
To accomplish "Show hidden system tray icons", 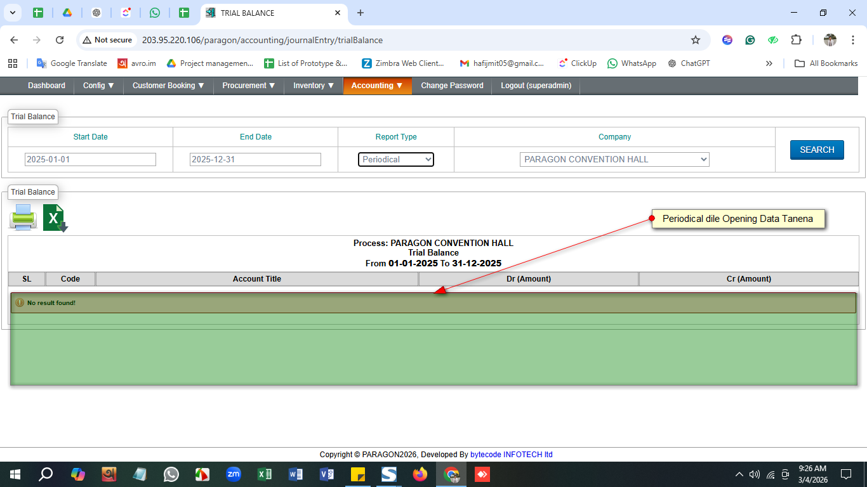I will pos(739,474).
